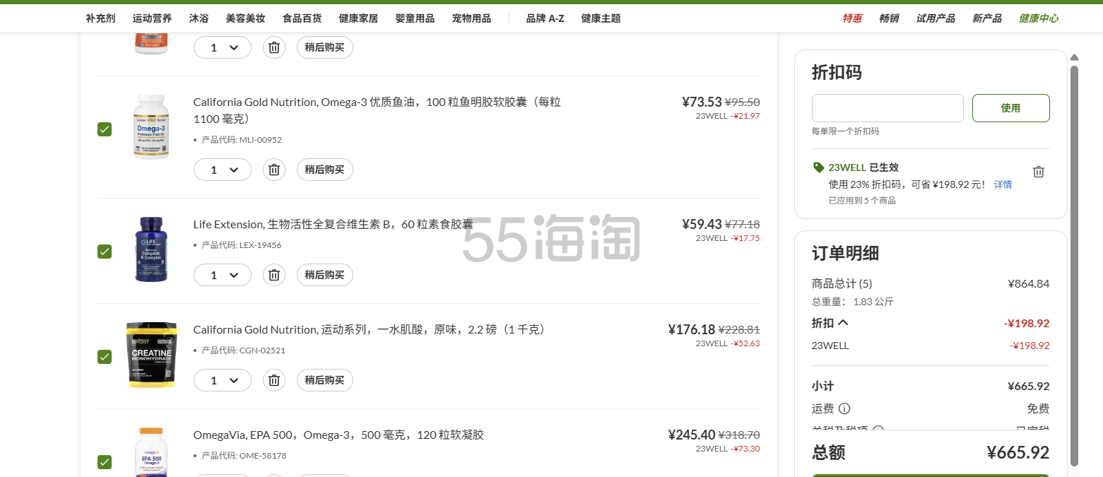Open the Creatine Monohydrate product image
1103x477 pixels.
coord(151,355)
